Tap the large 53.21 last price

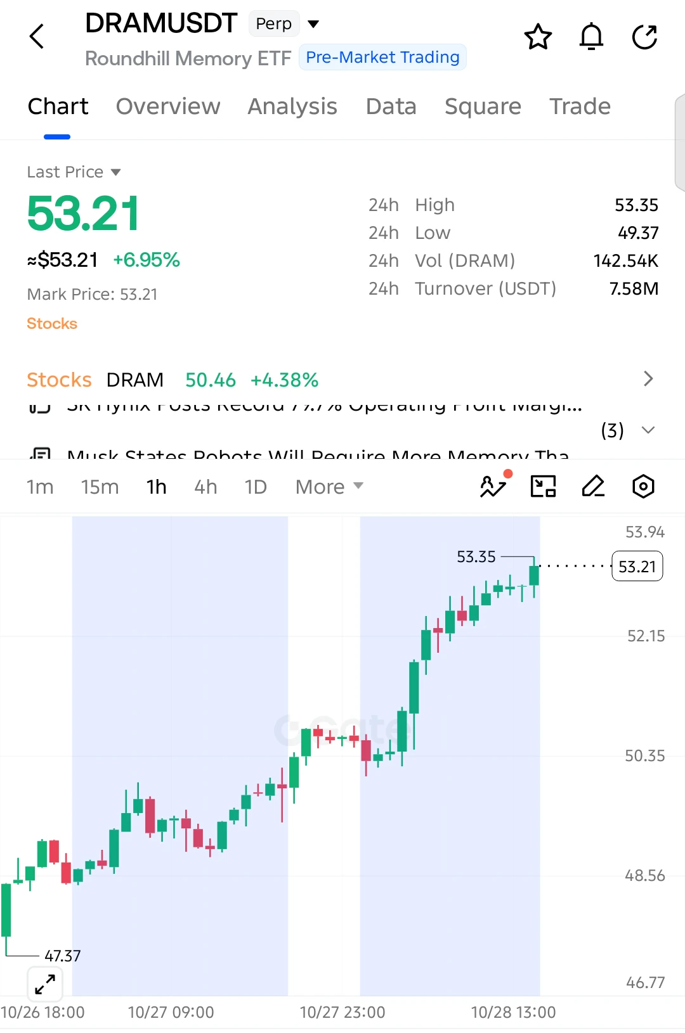pos(83,214)
